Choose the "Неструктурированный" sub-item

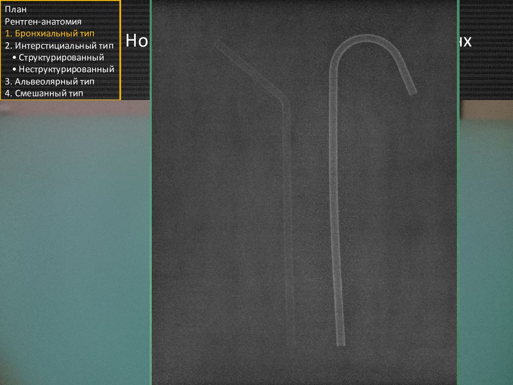click(66, 69)
